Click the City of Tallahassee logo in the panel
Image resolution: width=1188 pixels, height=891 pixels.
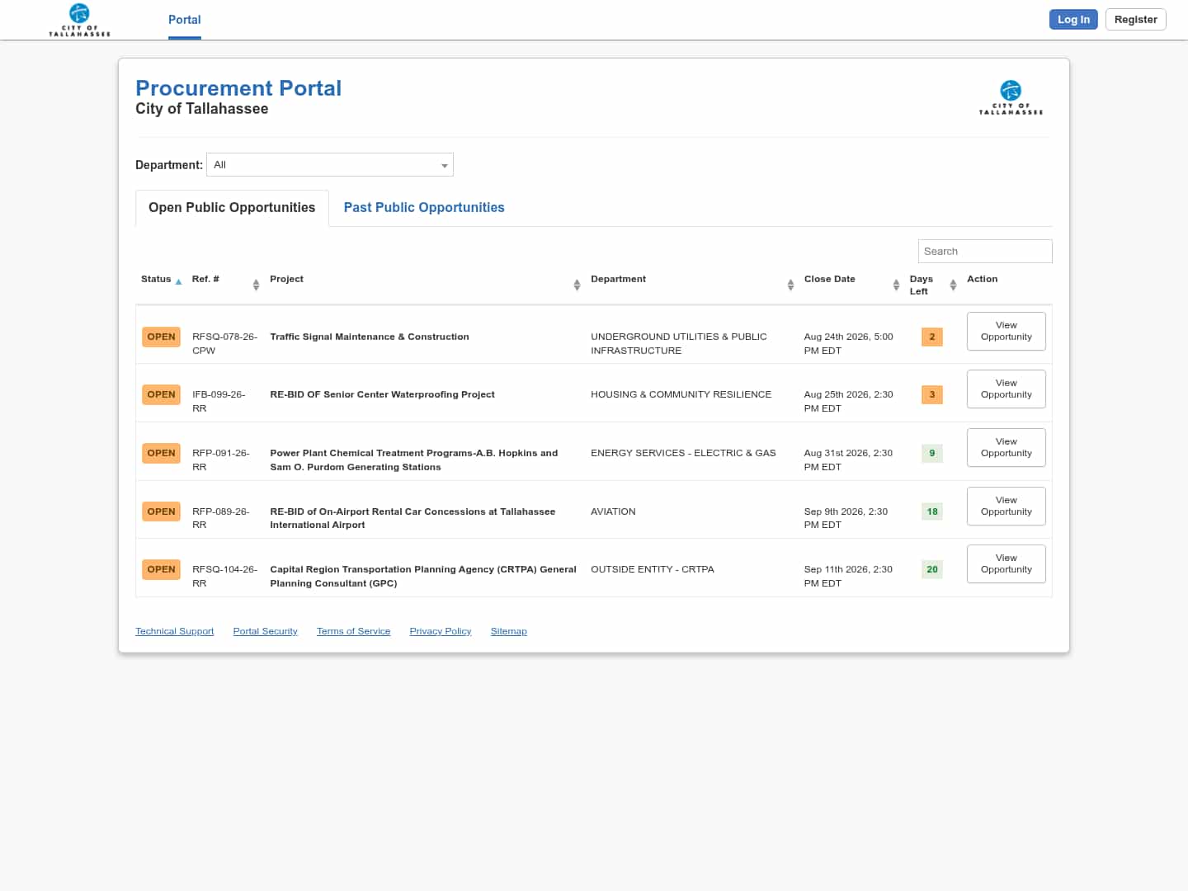coord(1011,97)
